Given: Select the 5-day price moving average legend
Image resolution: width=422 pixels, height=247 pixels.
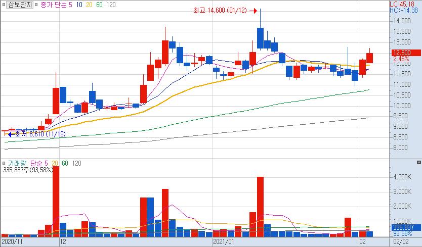Looking at the screenshot, I should pyautogui.click(x=70, y=5).
